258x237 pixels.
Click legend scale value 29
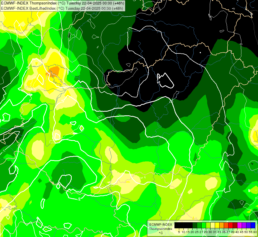coord(206,232)
